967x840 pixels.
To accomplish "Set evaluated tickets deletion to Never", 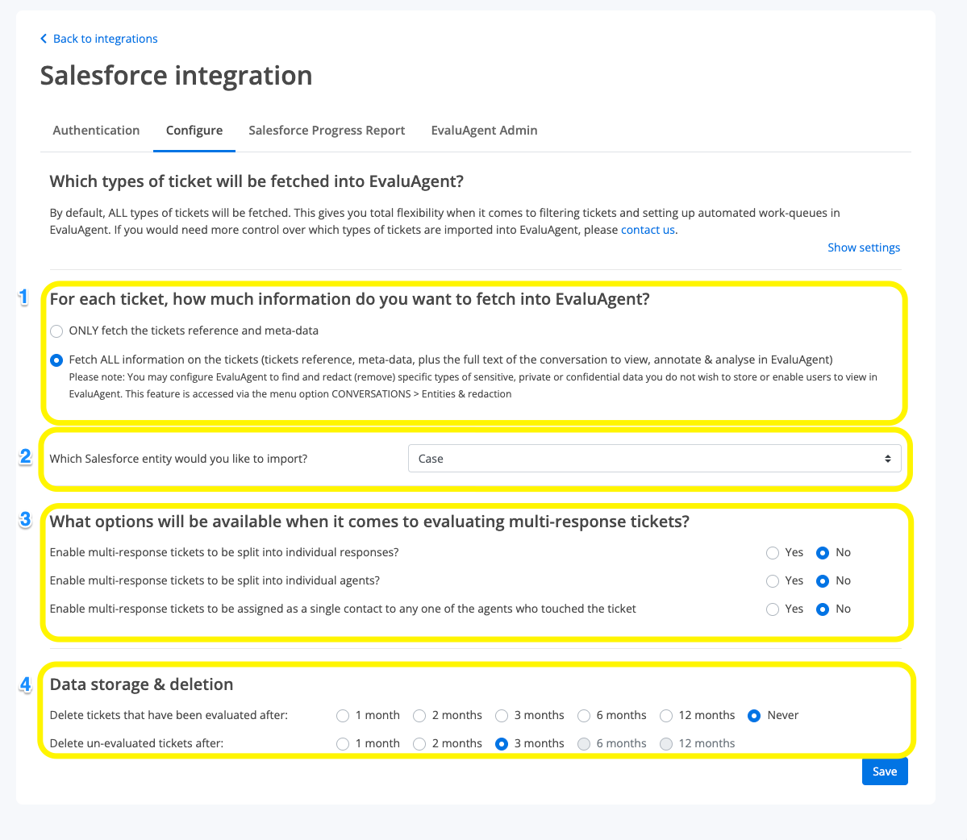I will (x=753, y=716).
